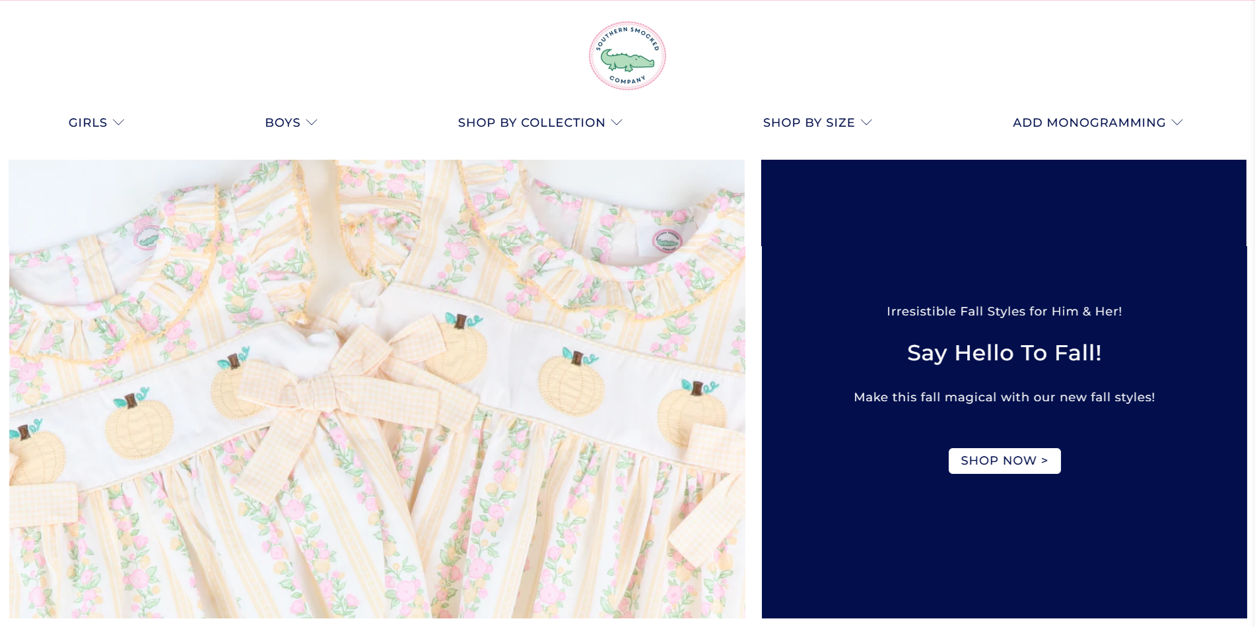Open ADD MONOGRAMMING menu text
The height and width of the screenshot is (627, 1255).
point(1089,123)
